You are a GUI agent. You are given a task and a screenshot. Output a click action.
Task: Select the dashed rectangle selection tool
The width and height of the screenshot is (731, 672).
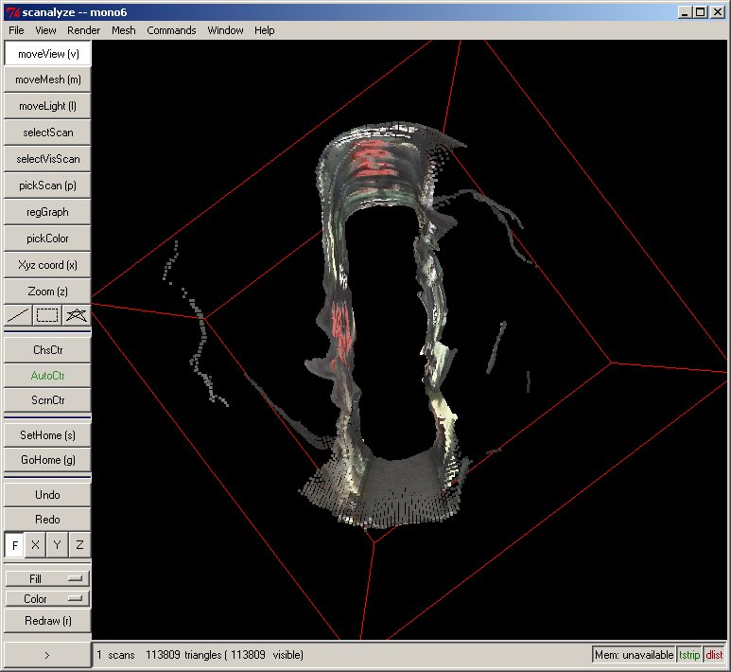click(47, 315)
